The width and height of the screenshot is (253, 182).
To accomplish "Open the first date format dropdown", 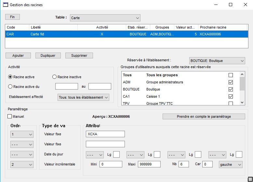I will coord(95,155).
